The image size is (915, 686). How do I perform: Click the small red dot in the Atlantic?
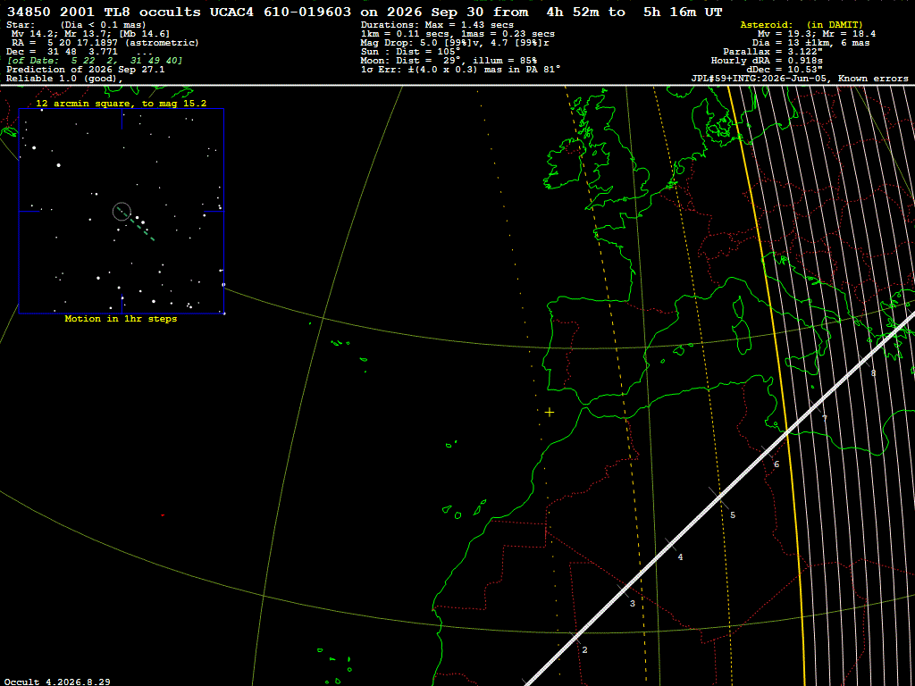(x=163, y=515)
